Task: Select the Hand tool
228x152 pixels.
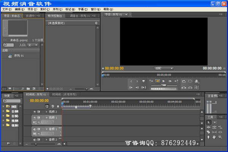Action: click(x=214, y=137)
